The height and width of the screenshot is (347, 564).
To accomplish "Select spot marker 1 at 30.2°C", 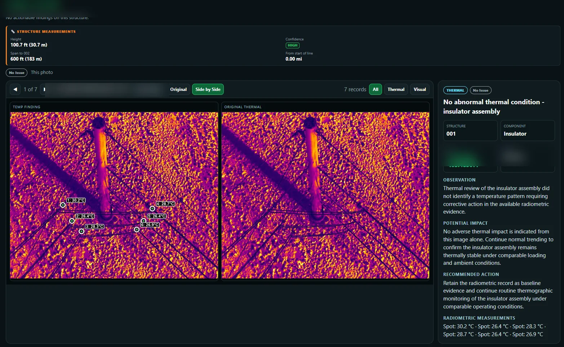I will click(x=63, y=205).
